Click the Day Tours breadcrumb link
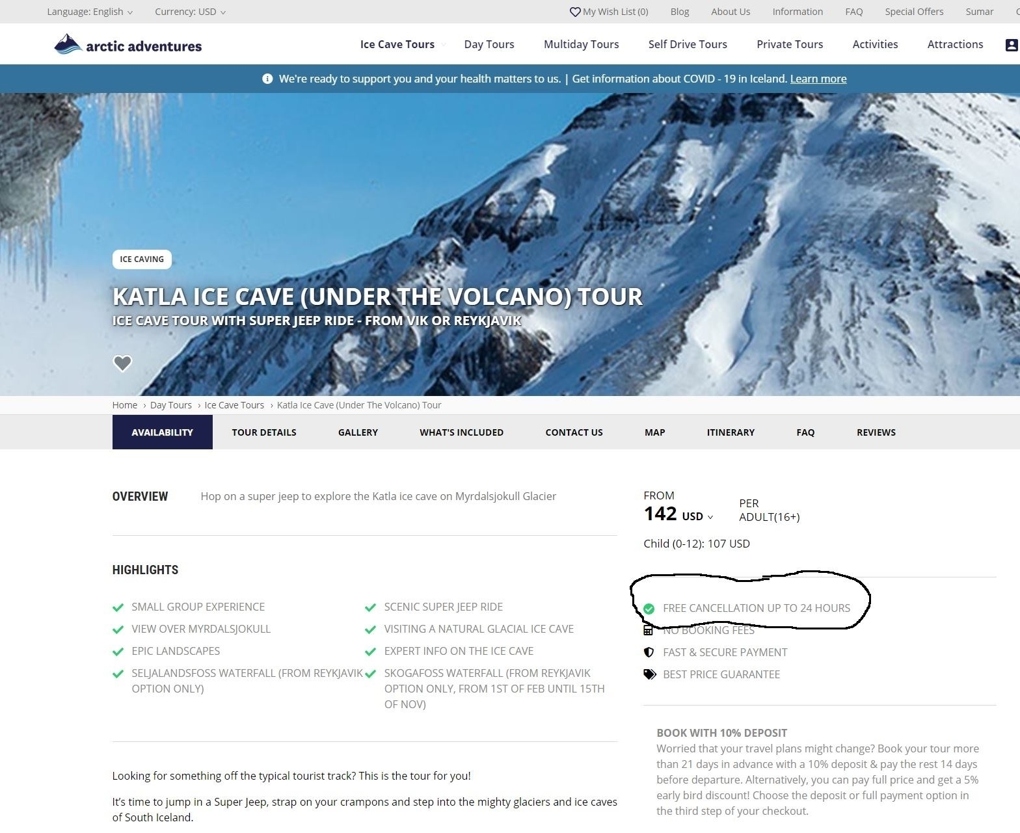The height and width of the screenshot is (833, 1020). 171,405
